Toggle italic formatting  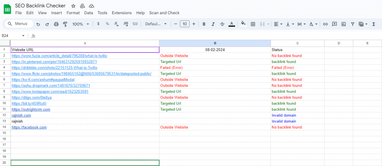(x=213, y=24)
